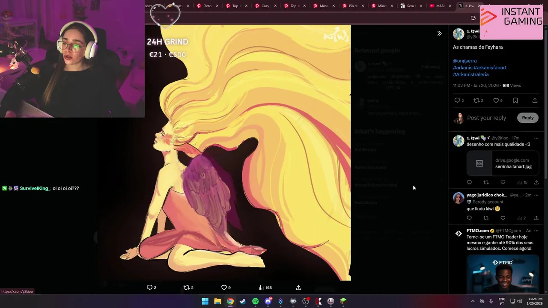548x308 pixels.
Task: Click reply icon under the main post
Action: click(459, 101)
